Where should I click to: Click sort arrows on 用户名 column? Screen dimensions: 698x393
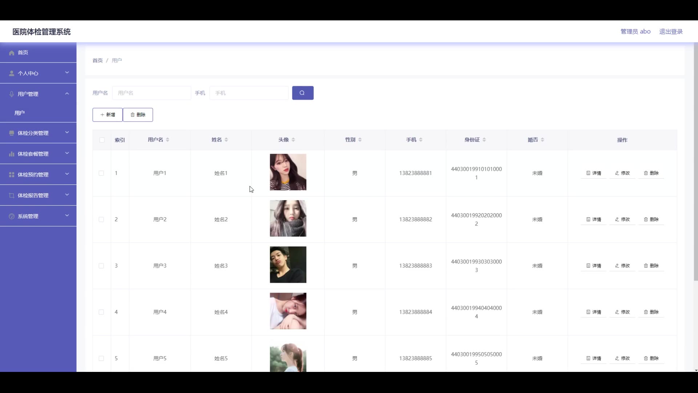click(168, 140)
